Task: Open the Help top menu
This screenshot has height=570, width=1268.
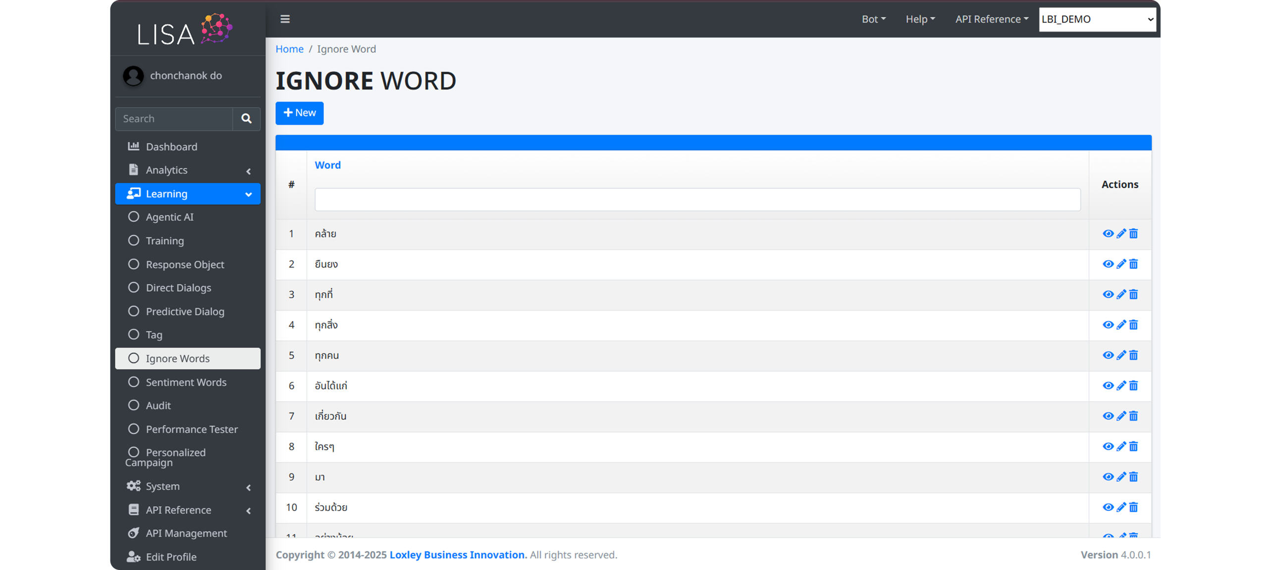Action: [x=920, y=19]
